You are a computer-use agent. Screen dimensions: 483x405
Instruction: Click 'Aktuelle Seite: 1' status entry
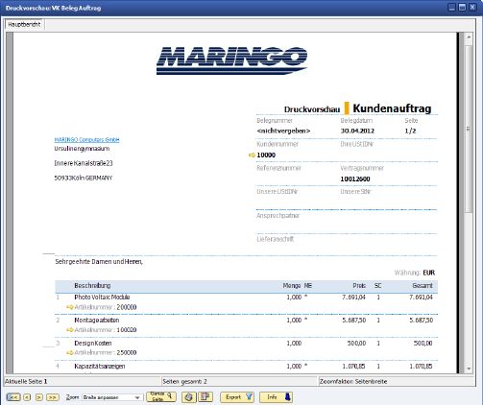(26, 381)
